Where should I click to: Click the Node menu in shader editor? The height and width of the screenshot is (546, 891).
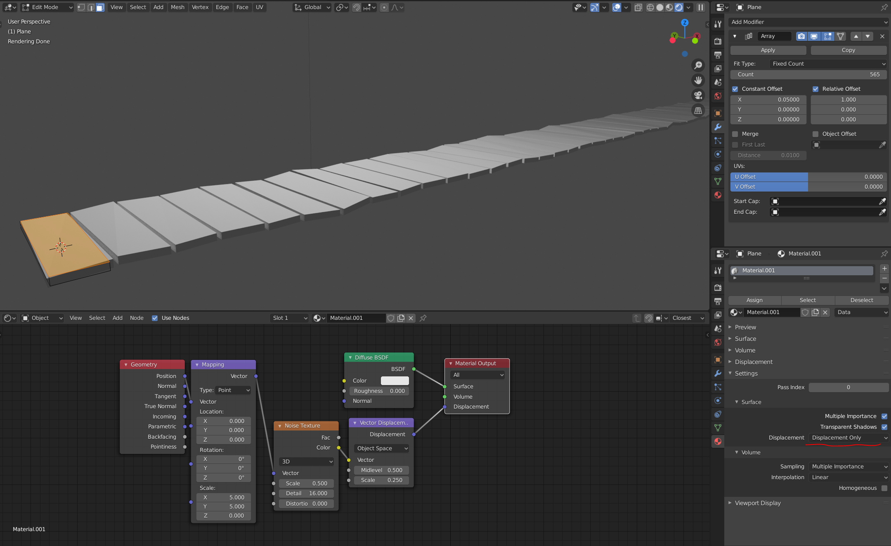pos(136,317)
